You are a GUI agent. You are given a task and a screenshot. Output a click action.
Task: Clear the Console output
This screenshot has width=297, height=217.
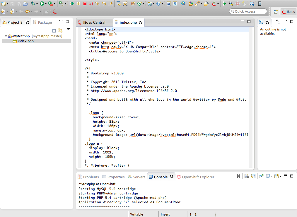[x=246, y=176]
